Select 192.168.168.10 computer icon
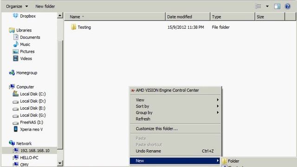 click(16, 150)
